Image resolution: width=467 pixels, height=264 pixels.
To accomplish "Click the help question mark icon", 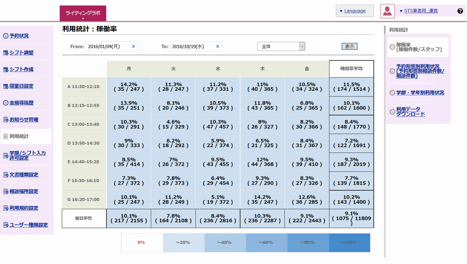I will [x=460, y=11].
